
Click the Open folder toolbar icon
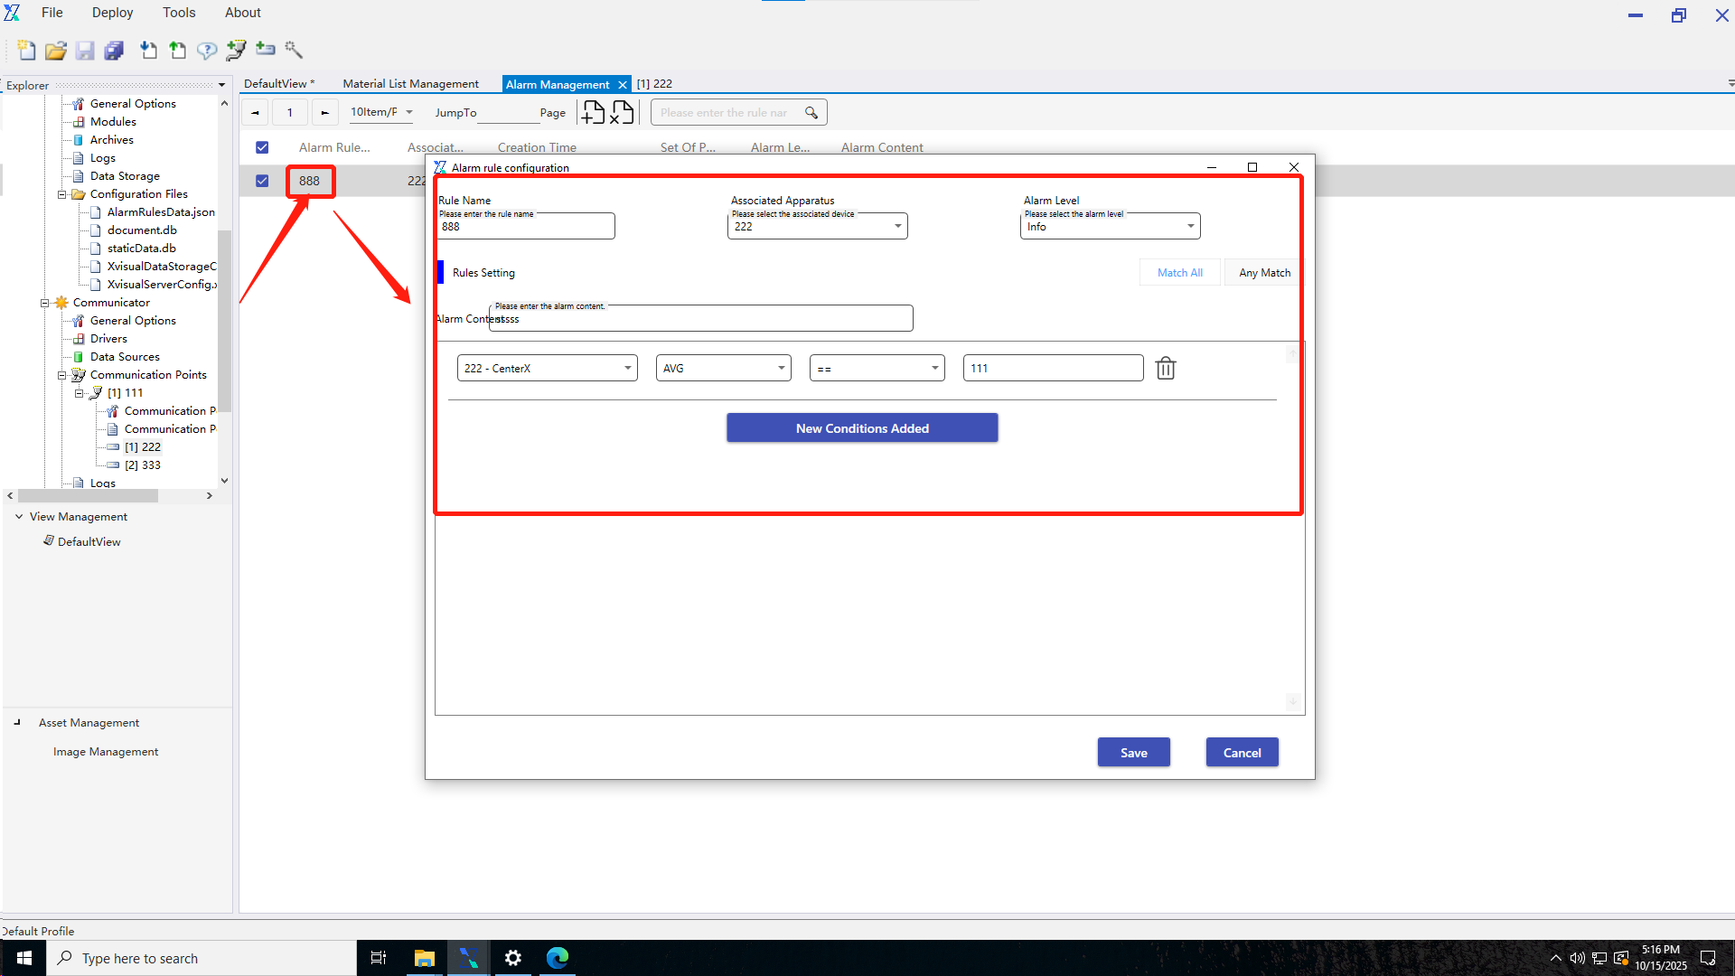pyautogui.click(x=56, y=51)
